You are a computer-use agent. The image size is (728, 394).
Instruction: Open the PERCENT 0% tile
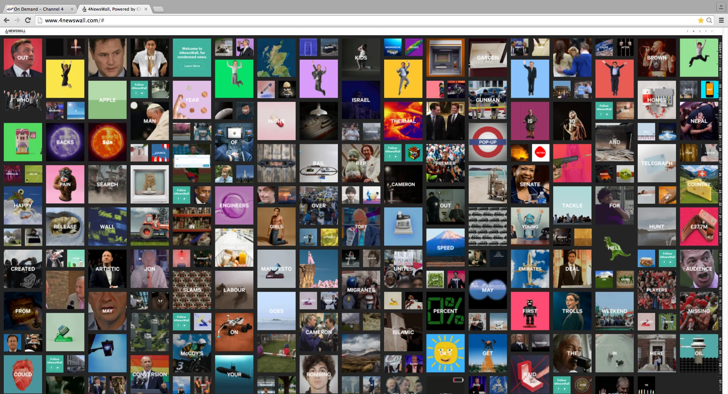coord(445,311)
